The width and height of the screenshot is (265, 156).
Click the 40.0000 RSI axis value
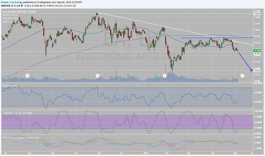point(258,102)
